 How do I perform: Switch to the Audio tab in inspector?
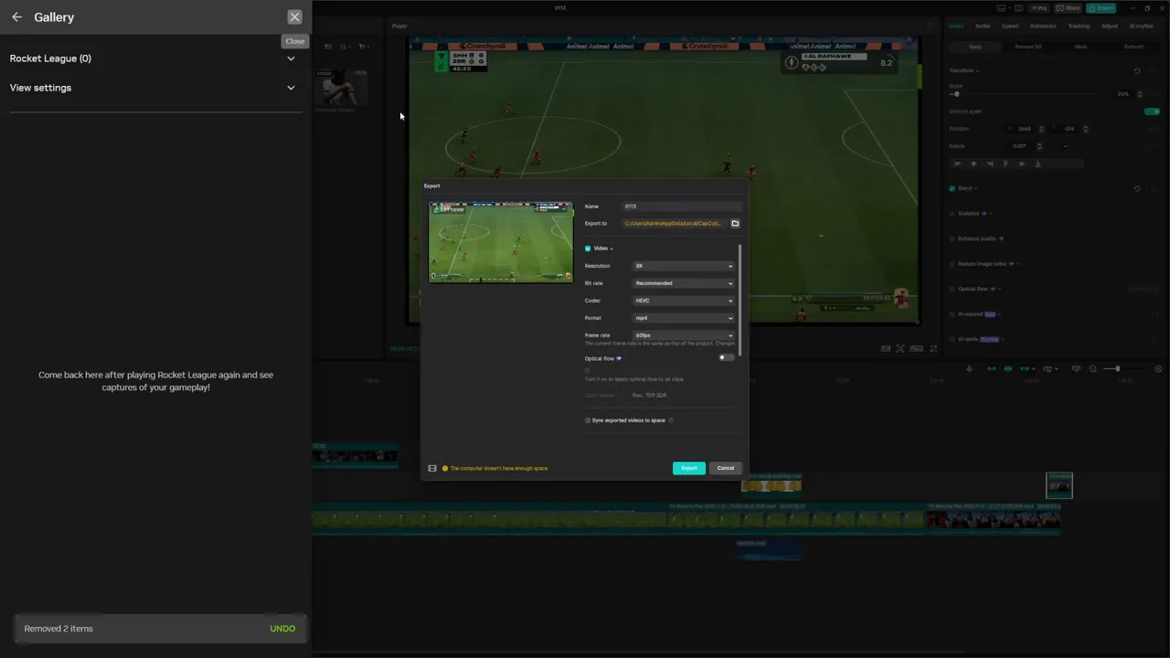(x=983, y=27)
